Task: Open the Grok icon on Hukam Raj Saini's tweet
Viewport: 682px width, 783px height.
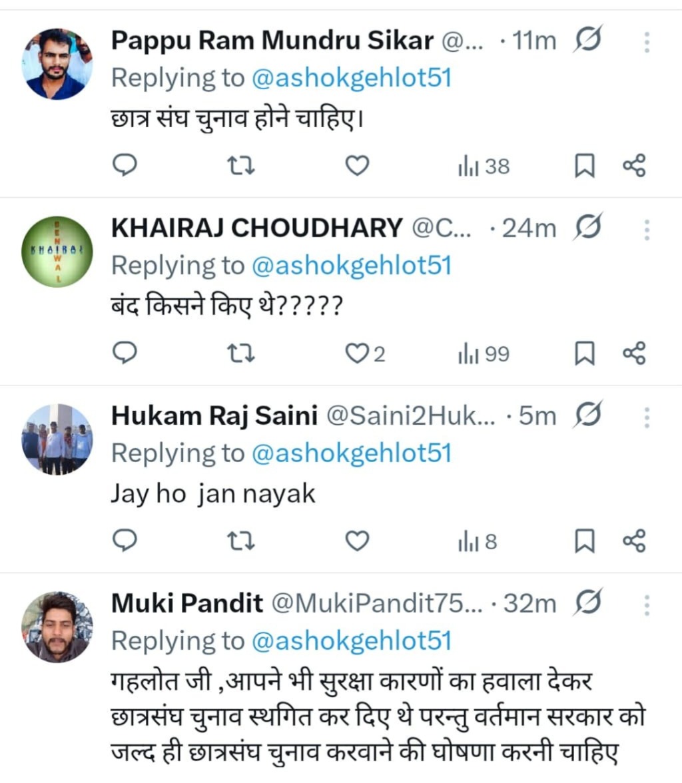Action: (588, 415)
